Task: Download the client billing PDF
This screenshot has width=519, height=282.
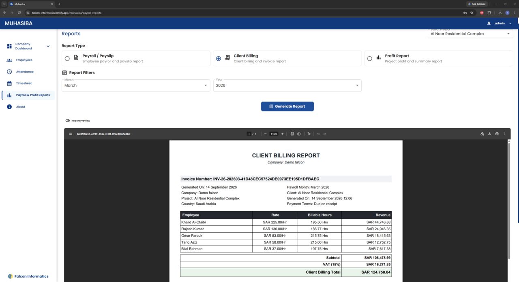Action: click(489, 134)
